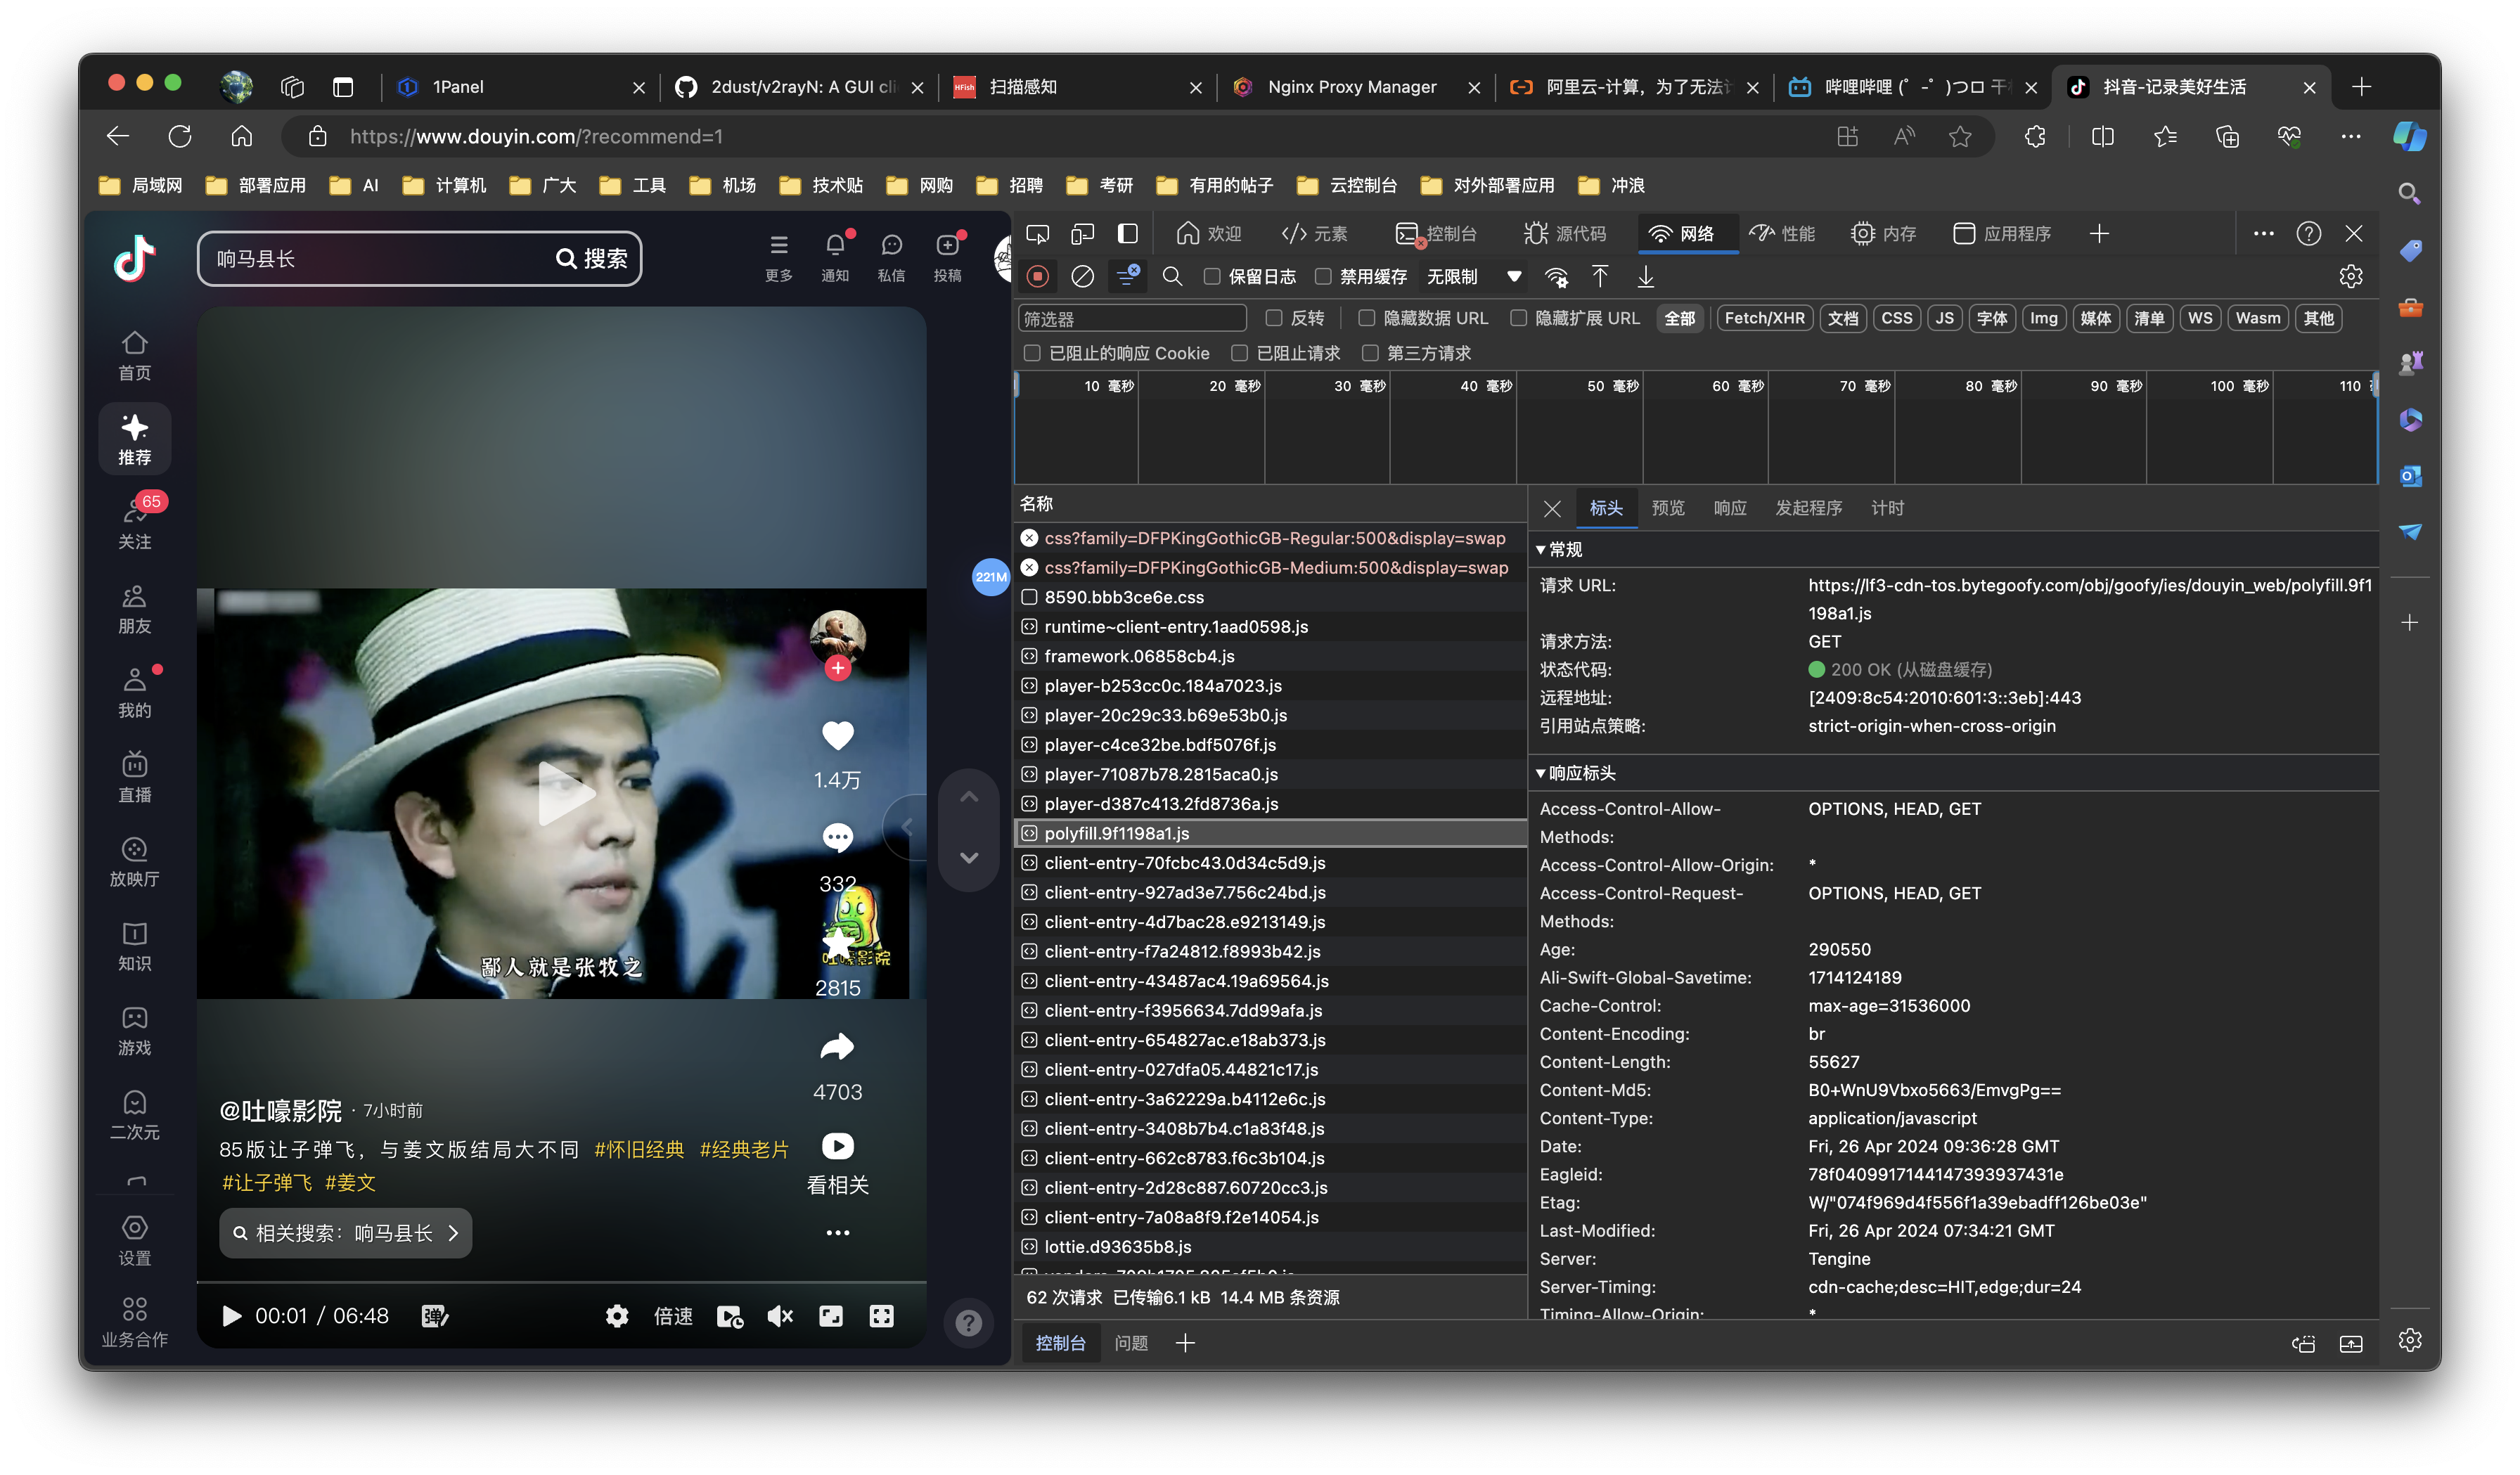Click the heart like icon on video
The height and width of the screenshot is (1475, 2520).
(837, 736)
